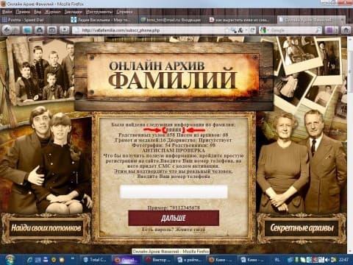Click the Найди своих потомков banner
This screenshot has width=353, height=265.
pos(46,228)
